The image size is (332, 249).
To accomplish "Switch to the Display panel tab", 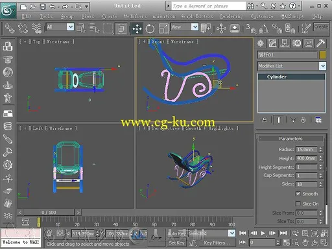I will coord(309,43).
